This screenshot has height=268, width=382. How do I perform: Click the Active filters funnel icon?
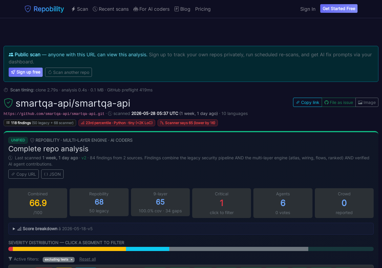pyautogui.click(x=10, y=259)
